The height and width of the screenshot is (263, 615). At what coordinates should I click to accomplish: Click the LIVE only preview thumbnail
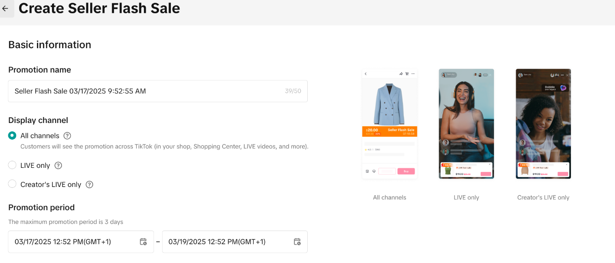point(466,123)
